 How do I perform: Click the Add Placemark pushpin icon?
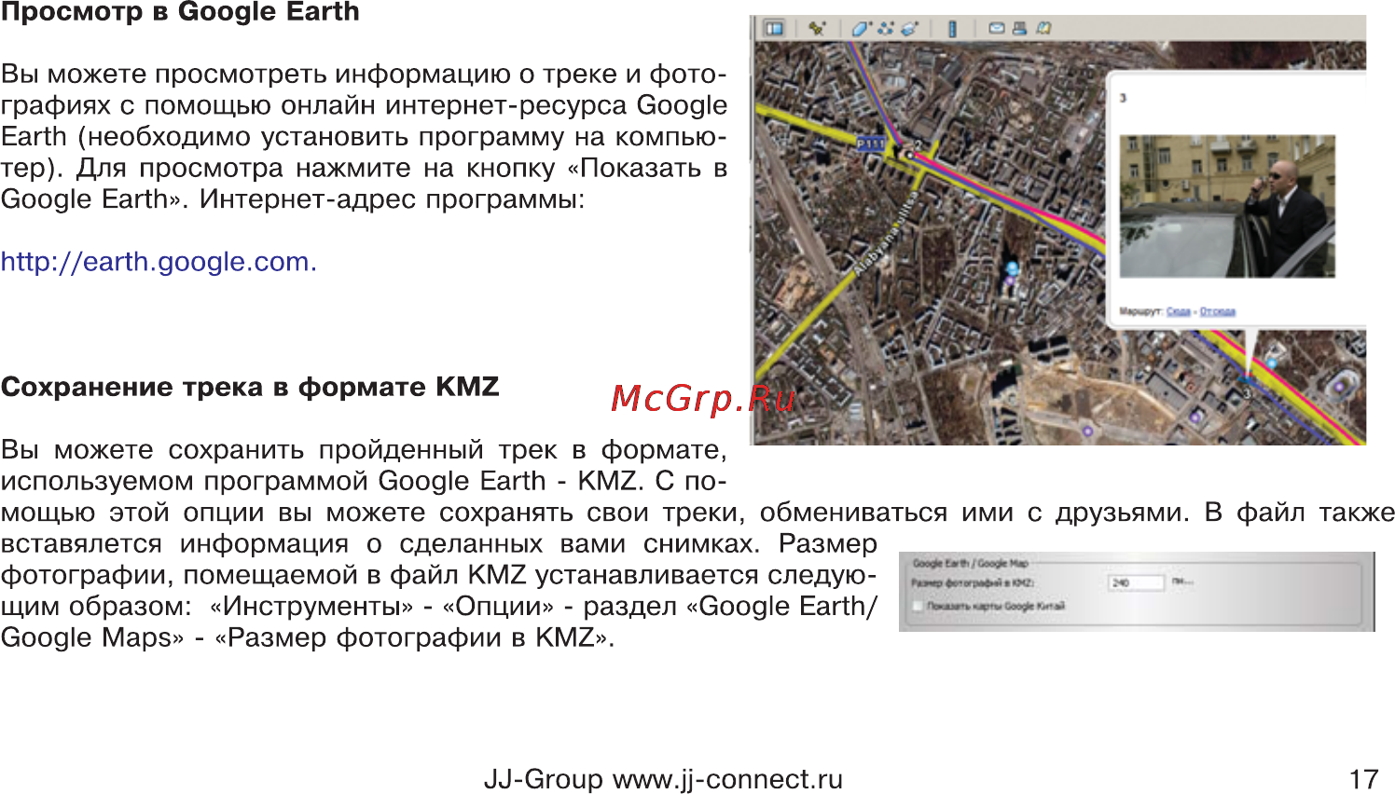[818, 28]
